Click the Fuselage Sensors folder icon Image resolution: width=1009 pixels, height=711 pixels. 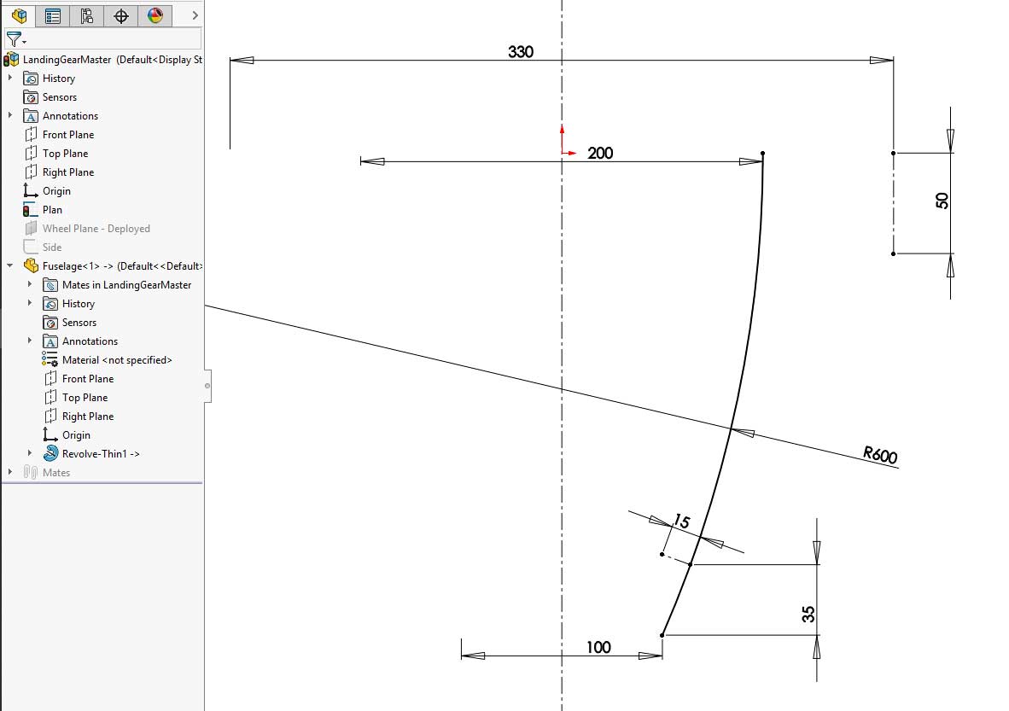pos(50,323)
